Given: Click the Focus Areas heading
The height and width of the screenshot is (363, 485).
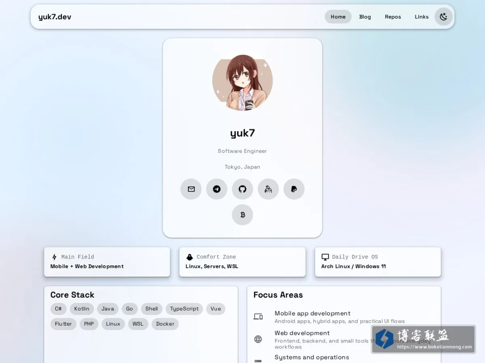Looking at the screenshot, I should [278, 295].
